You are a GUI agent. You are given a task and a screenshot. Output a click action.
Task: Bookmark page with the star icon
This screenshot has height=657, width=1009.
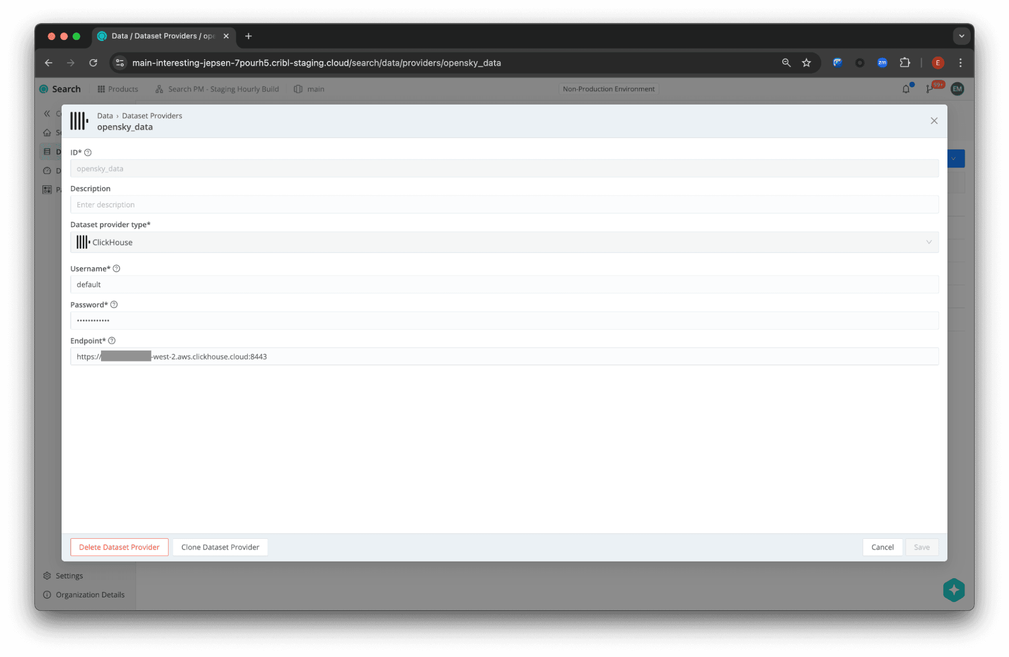[806, 63]
